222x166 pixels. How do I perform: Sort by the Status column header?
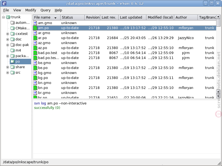point(73,17)
